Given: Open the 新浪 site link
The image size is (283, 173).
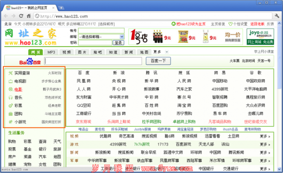Looking at the screenshot, I should coord(119,73).
